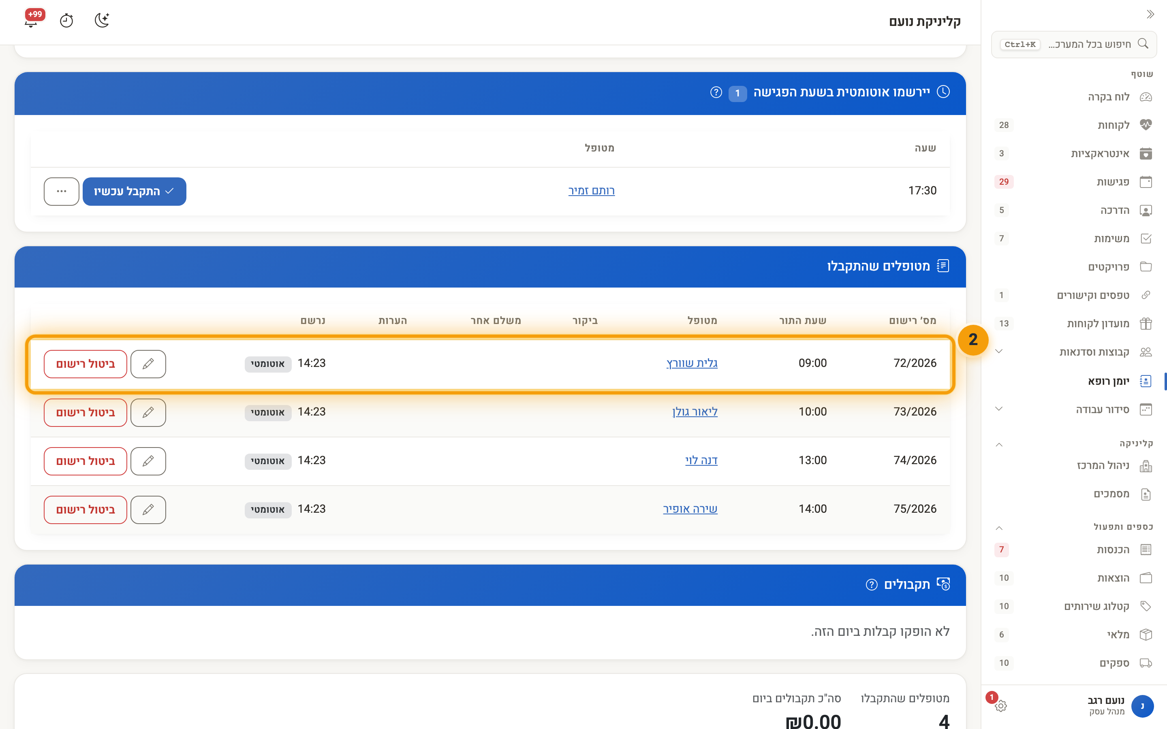Open patient link גלית שוורץ
The width and height of the screenshot is (1167, 729).
tap(692, 364)
